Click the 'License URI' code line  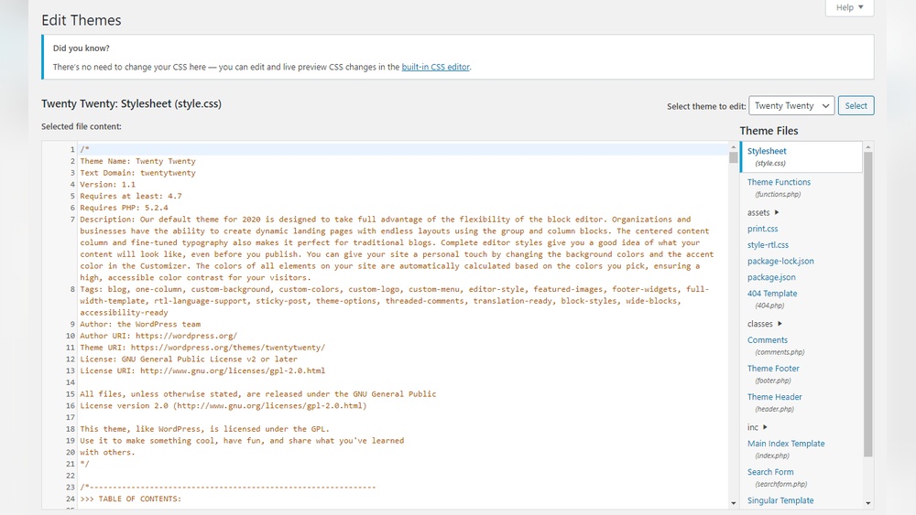[202, 371]
